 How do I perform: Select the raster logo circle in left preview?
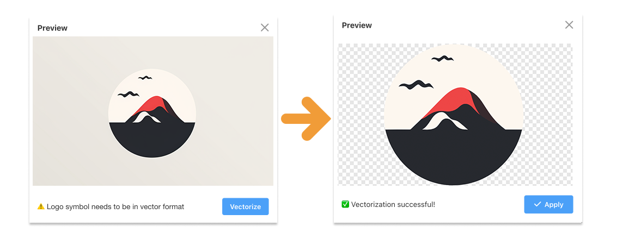coord(152,113)
